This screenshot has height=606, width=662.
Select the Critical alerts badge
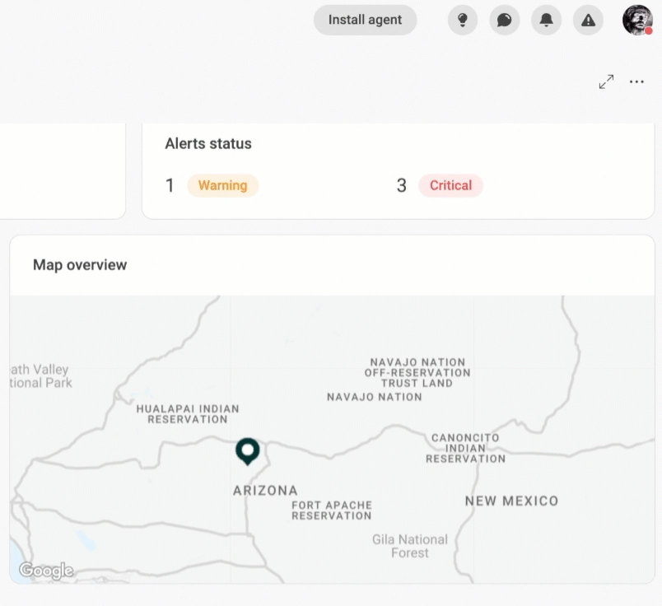point(450,185)
